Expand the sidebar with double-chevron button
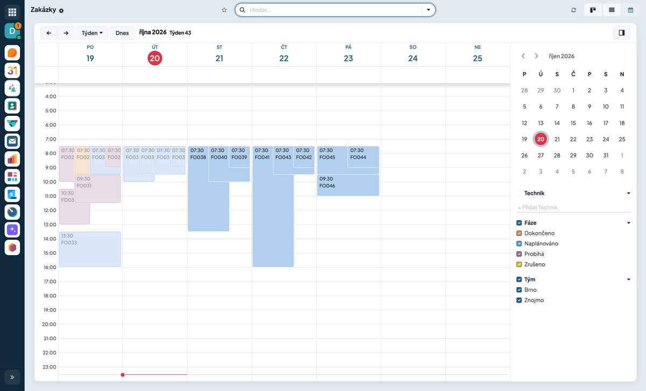 point(12,377)
